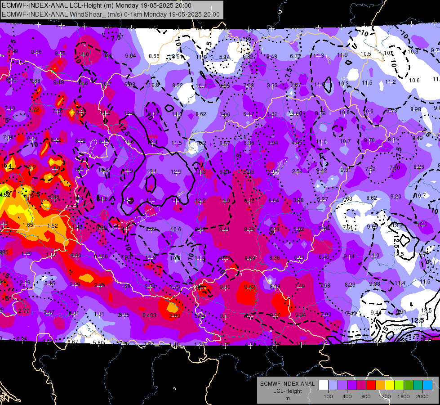Click the grid value 2.75
440x405 pixels.
click(100, 285)
